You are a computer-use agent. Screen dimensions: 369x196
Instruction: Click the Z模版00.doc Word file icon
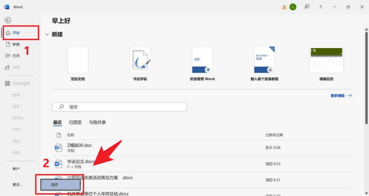tap(58, 148)
